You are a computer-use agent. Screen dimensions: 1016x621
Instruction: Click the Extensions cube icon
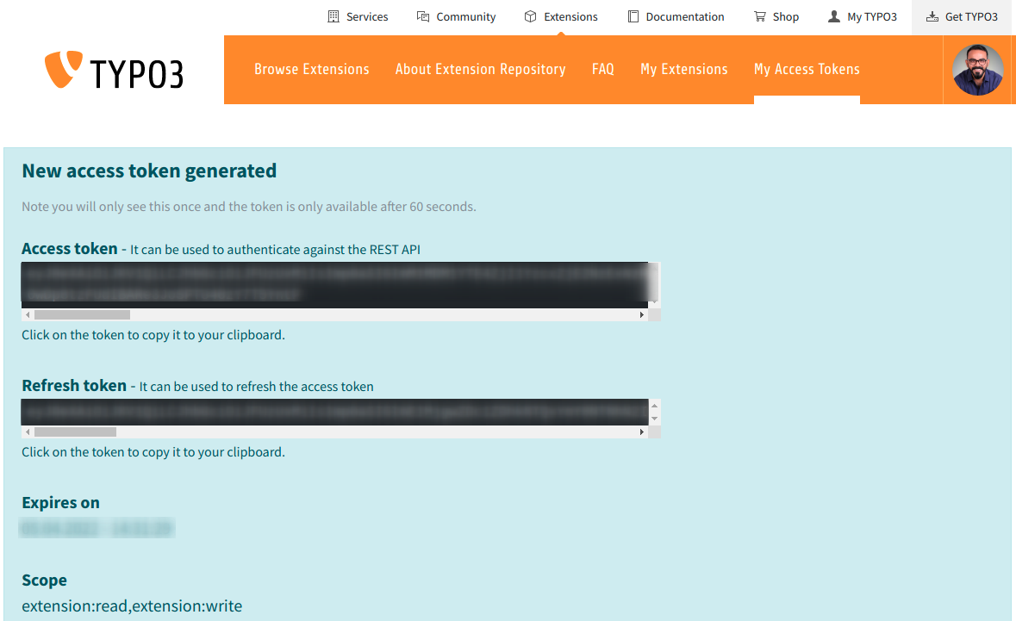point(531,16)
